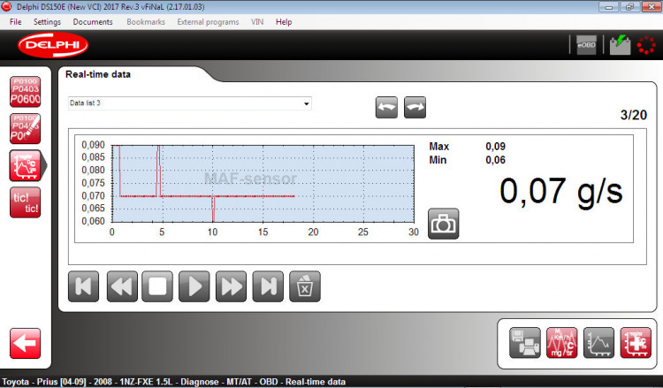Go to the previous parameter with left arrow
Screen dimensions: 663x388
tap(387, 107)
